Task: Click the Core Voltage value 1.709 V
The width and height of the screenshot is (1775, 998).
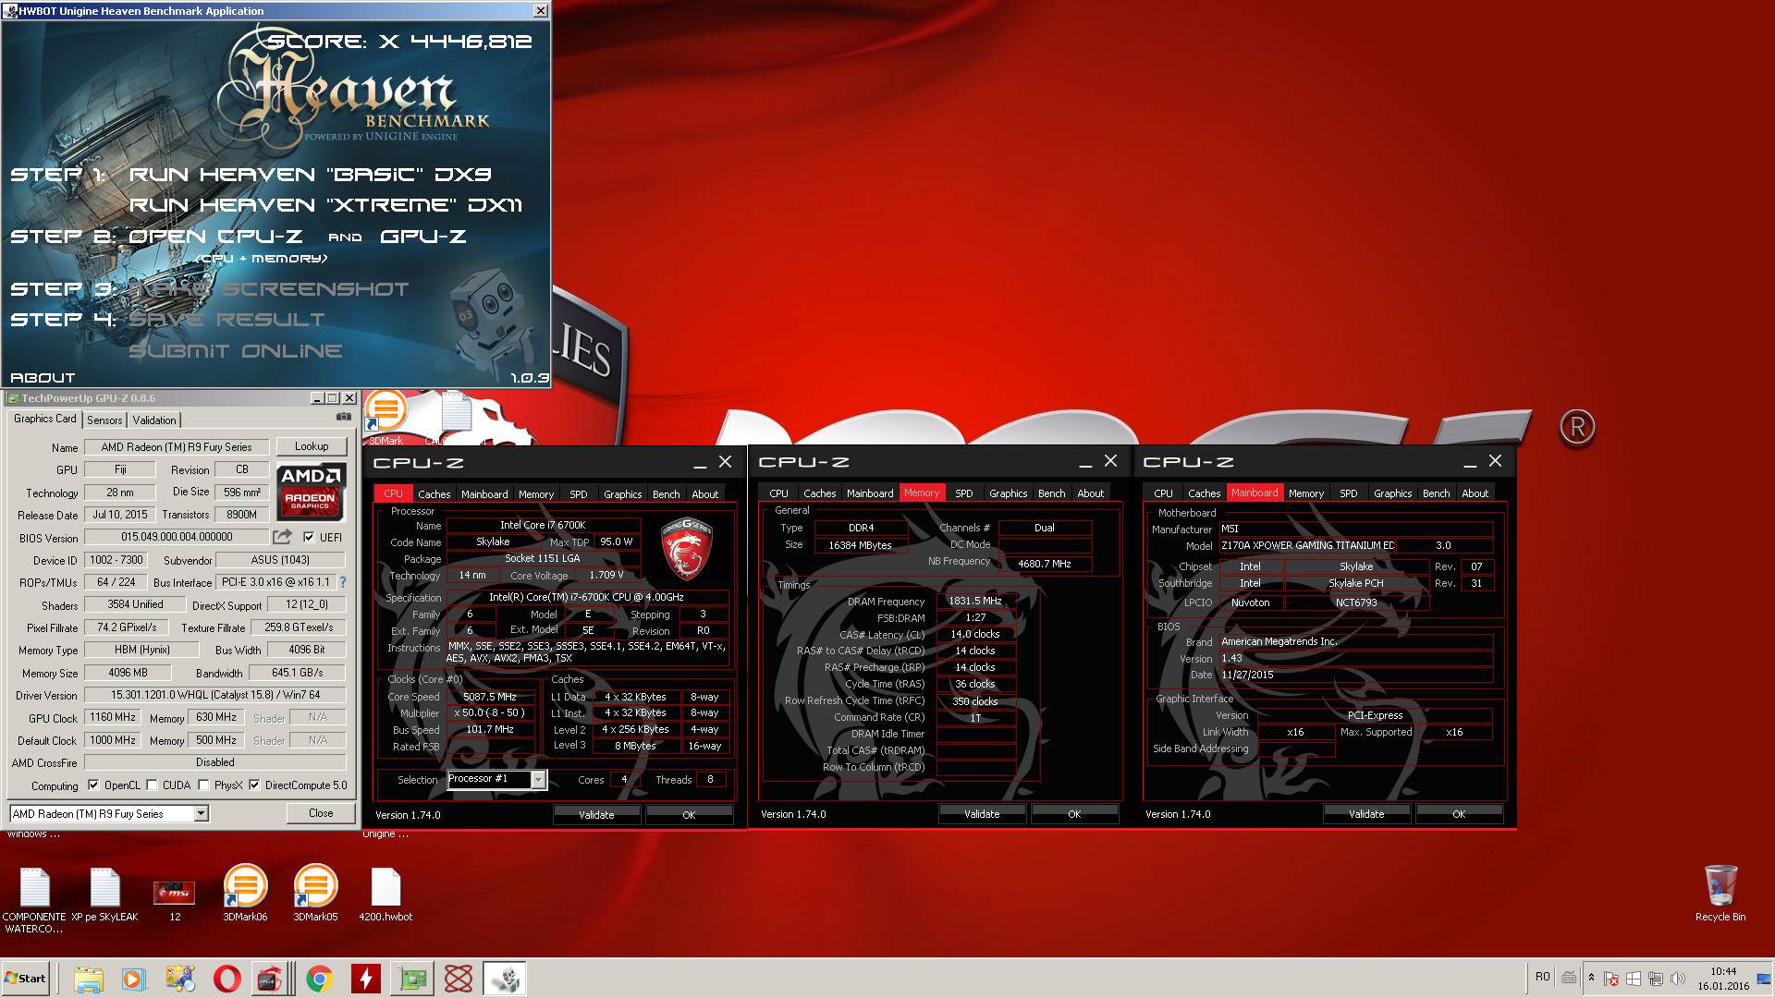Action: pyautogui.click(x=606, y=576)
